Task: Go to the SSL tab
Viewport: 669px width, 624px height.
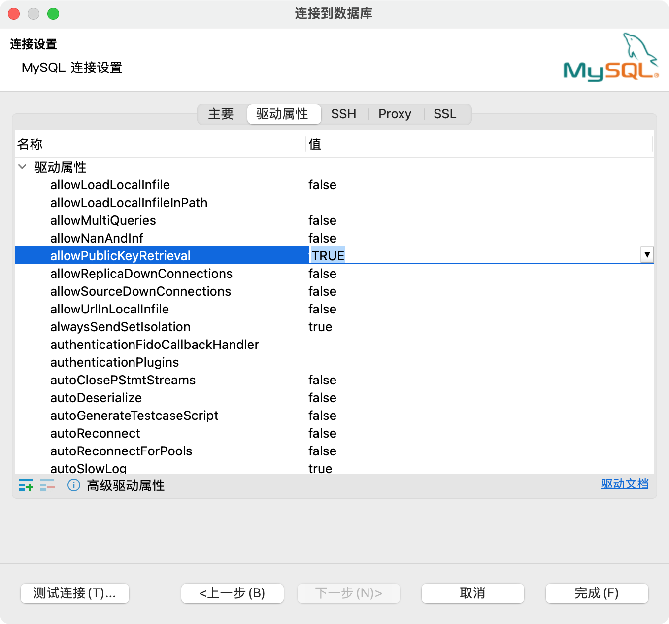Action: (445, 114)
